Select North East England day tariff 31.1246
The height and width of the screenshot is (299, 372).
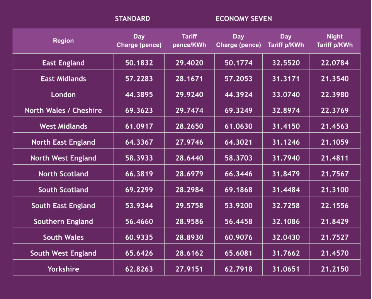(x=286, y=142)
